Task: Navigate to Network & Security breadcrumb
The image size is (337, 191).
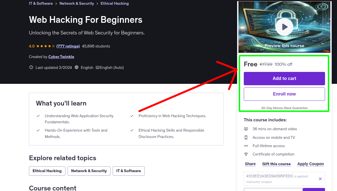Action: pyautogui.click(x=77, y=3)
